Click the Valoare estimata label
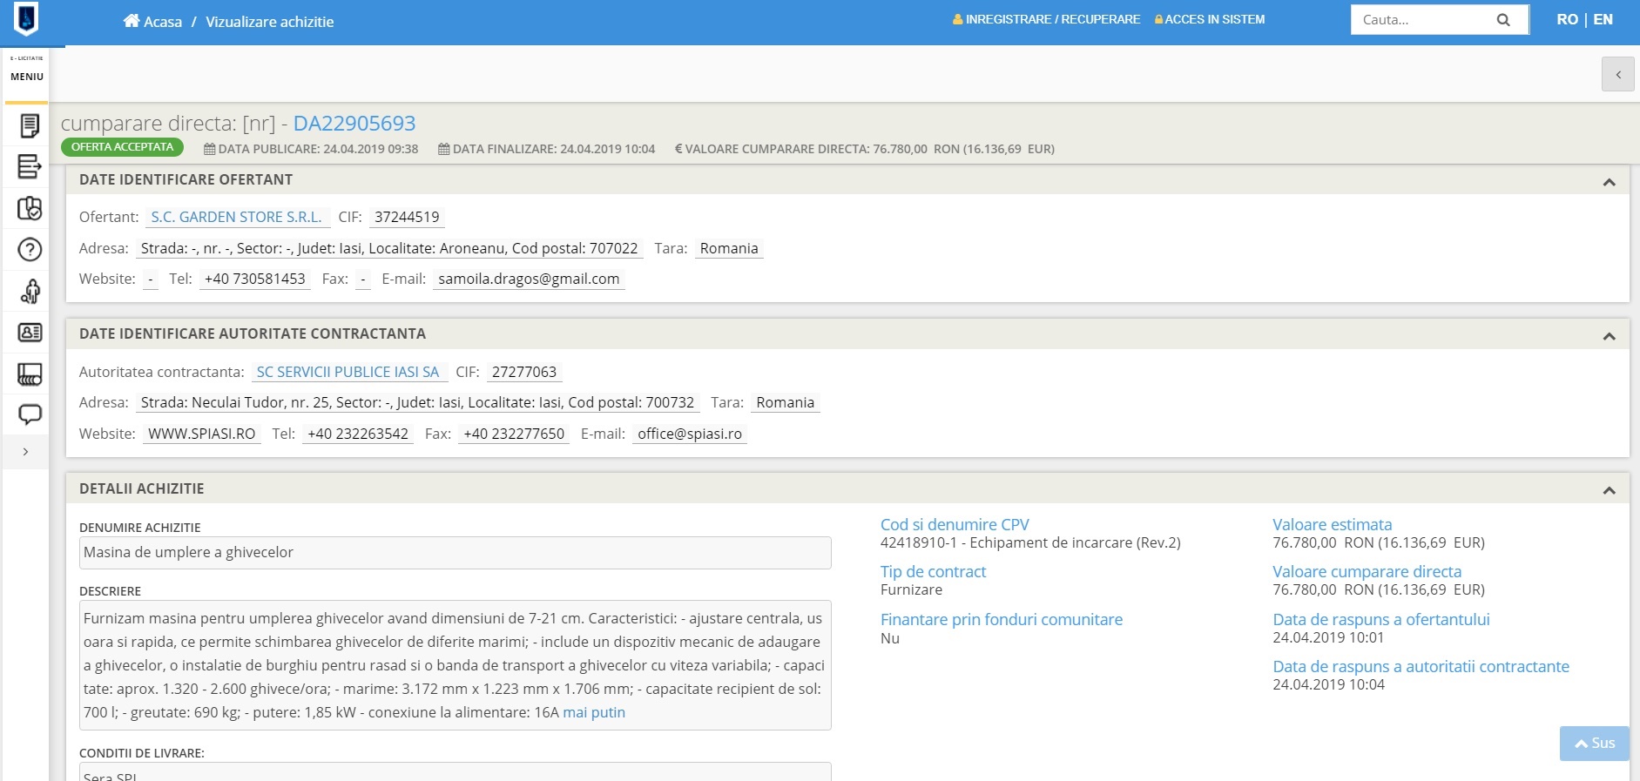Screen dimensions: 1640x781 [x=1332, y=525]
